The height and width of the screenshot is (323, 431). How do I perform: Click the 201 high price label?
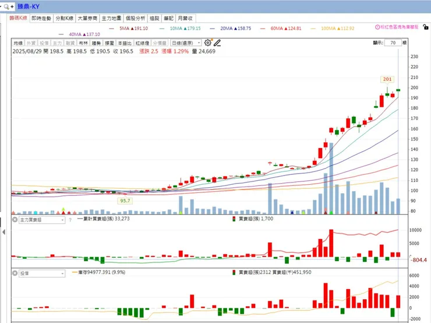pos(387,79)
